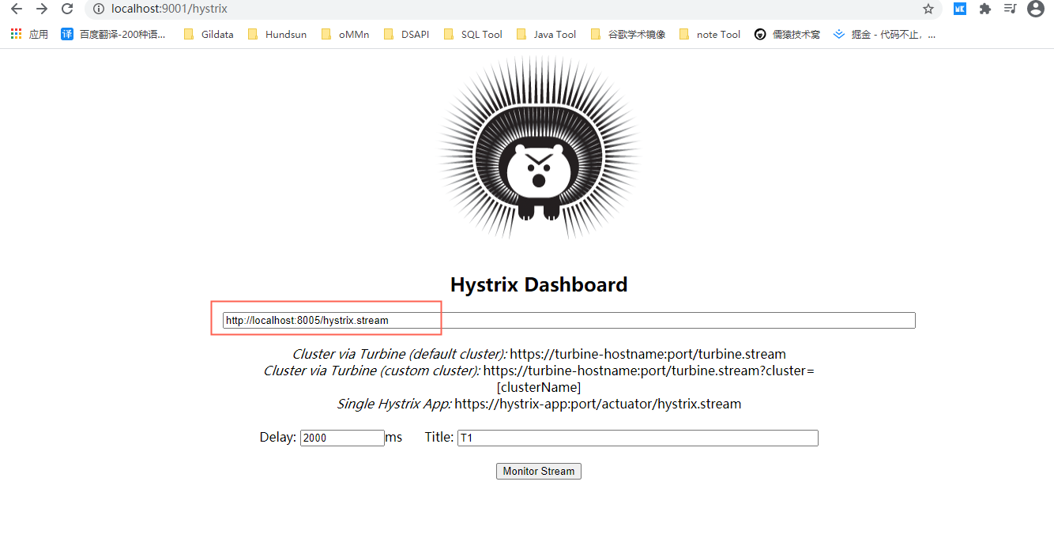Click the https://hystrix-app:port/actuator/hystrix.stream example text
Screen dimensions: 1054x538
point(598,404)
